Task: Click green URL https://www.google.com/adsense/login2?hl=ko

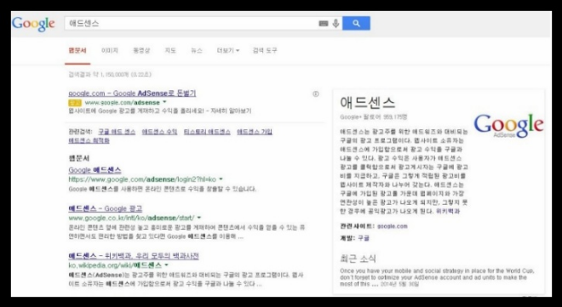Action: 142,179
